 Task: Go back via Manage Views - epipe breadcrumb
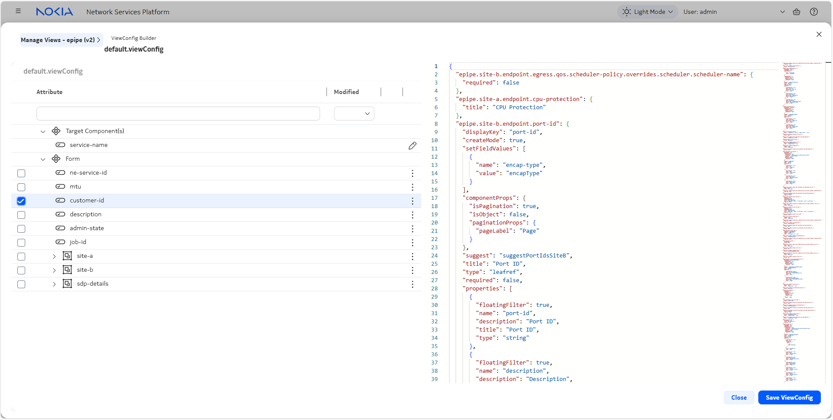(x=58, y=39)
